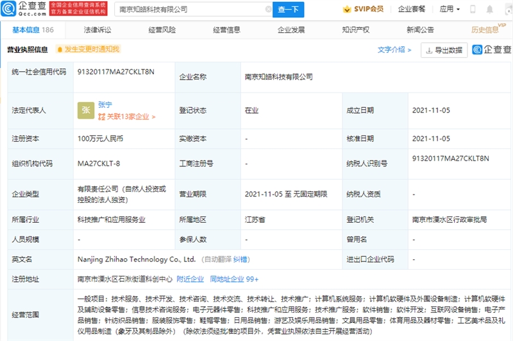
Task: Select the 成立日期 value 2021-11-05
Action: pyautogui.click(x=431, y=110)
